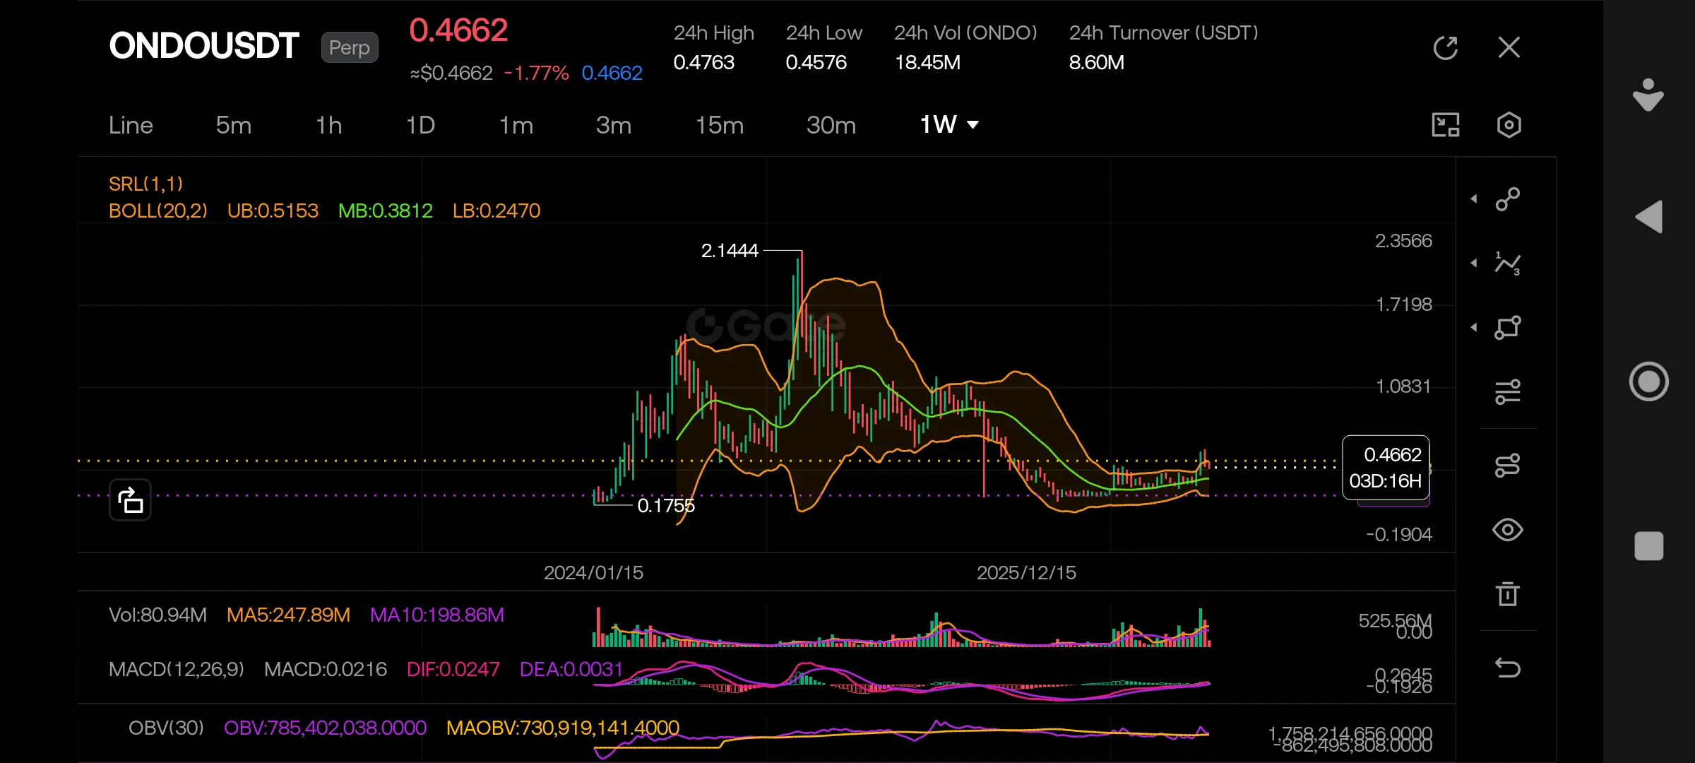This screenshot has height=763, width=1695.
Task: Tap the Vol:80.94M volume label
Action: click(x=157, y=615)
